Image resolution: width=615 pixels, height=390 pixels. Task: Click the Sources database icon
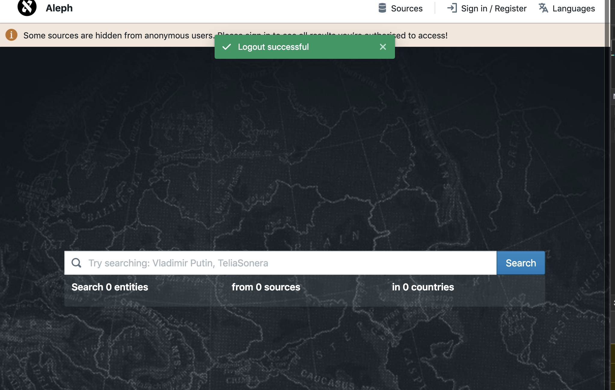(x=382, y=8)
